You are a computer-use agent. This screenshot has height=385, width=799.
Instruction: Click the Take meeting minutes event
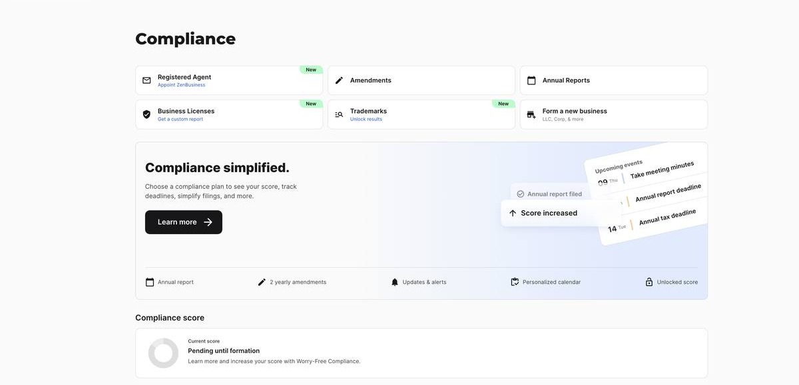pyautogui.click(x=662, y=170)
